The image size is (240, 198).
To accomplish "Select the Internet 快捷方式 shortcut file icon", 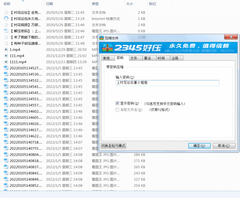I will pyautogui.click(x=6, y=18).
